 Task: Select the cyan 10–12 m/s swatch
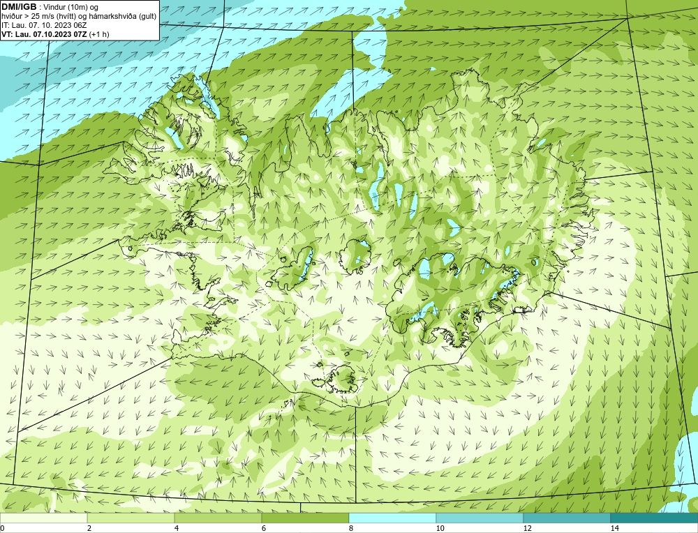click(x=480, y=518)
